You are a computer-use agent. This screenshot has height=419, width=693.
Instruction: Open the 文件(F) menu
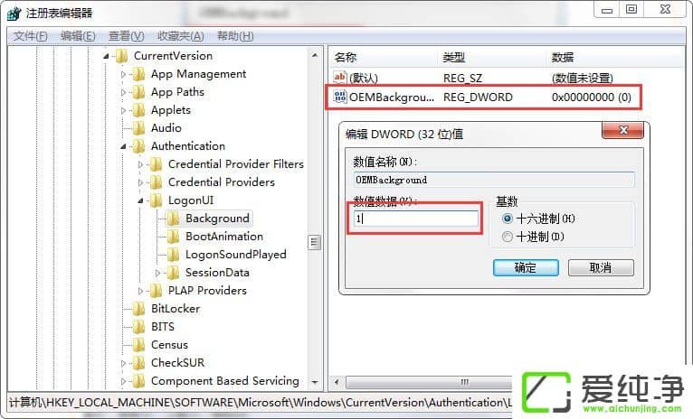coord(31,36)
